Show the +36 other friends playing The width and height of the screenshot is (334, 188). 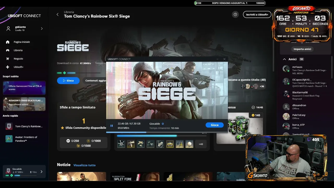(262, 86)
